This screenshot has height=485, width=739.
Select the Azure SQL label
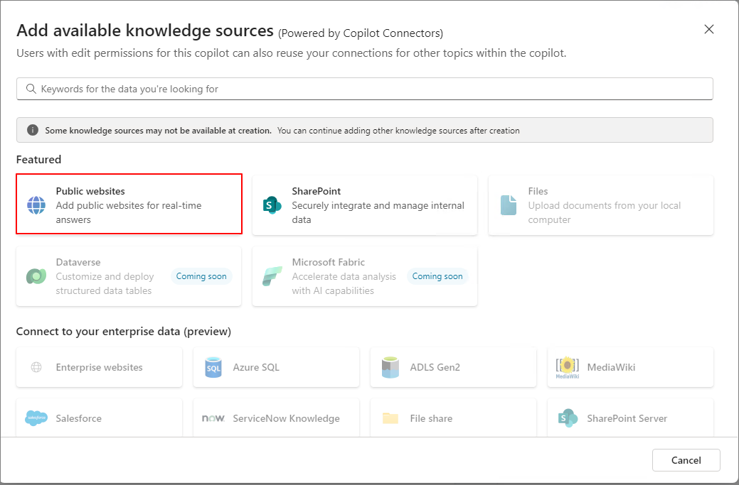(256, 367)
